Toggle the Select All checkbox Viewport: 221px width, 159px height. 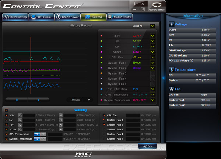152,26
